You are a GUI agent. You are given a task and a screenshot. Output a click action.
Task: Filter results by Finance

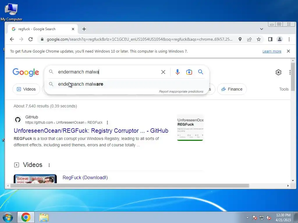coord(232,89)
